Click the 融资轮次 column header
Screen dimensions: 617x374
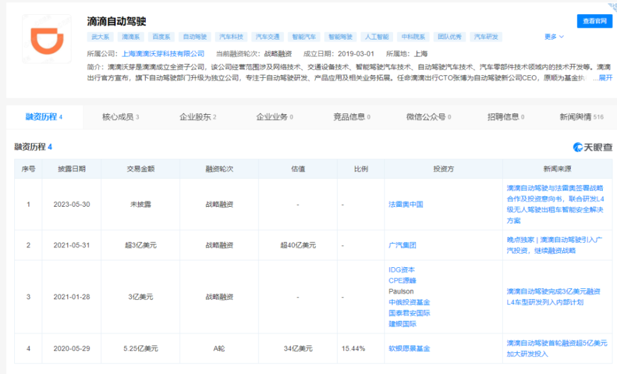tap(219, 169)
